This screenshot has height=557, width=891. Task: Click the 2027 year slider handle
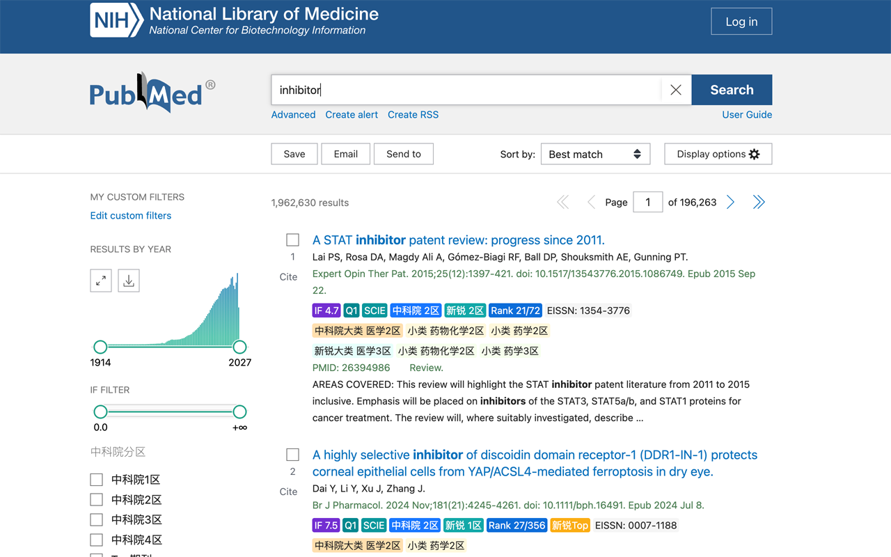pos(239,347)
